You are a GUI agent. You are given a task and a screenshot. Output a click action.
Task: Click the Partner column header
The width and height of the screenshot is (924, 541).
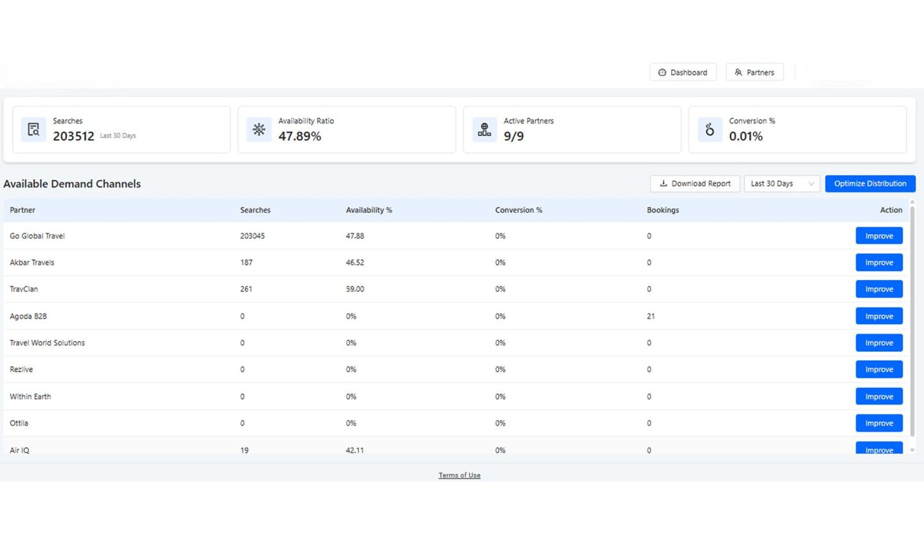click(x=23, y=210)
